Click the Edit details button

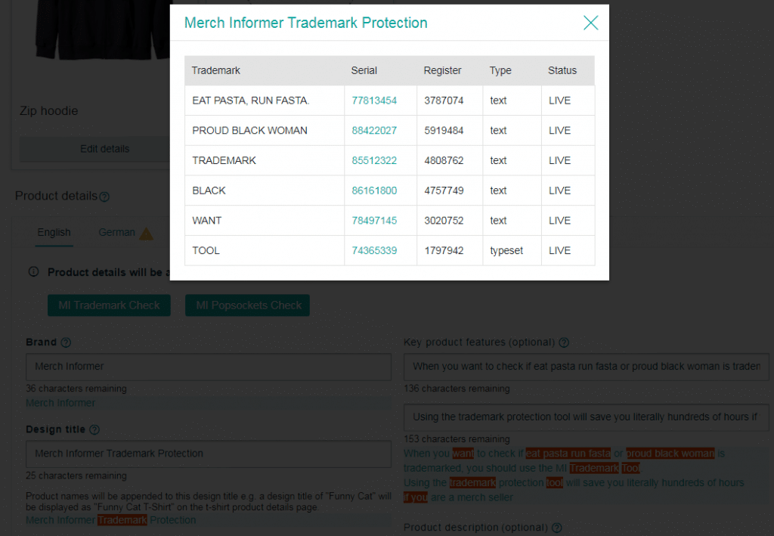click(x=94, y=149)
